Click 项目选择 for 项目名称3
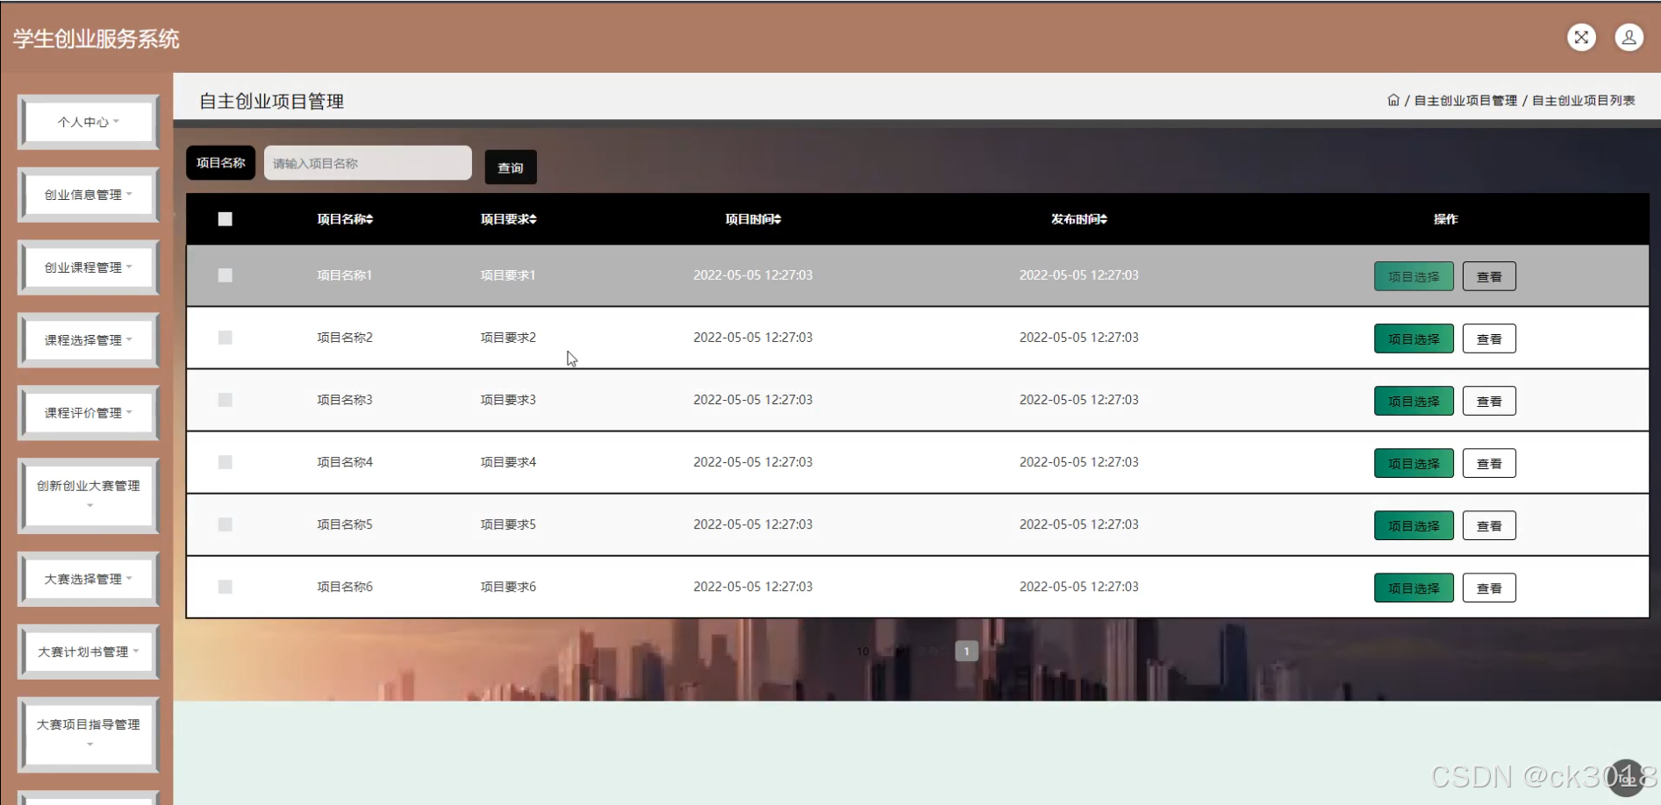The width and height of the screenshot is (1661, 805). click(x=1414, y=401)
